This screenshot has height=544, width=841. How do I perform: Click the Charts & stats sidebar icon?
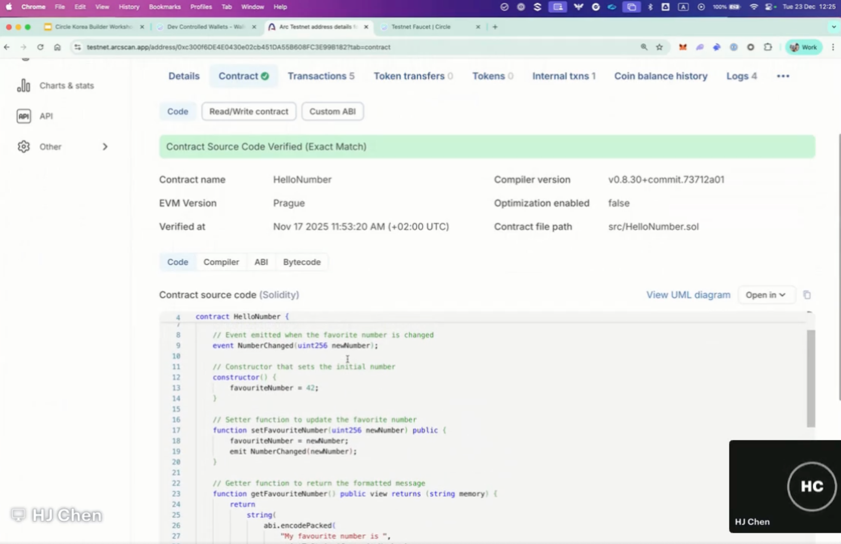click(24, 86)
